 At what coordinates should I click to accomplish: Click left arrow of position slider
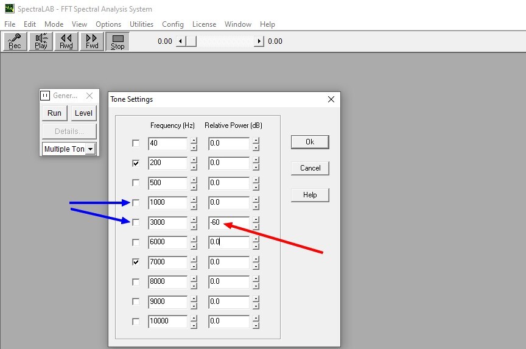180,41
